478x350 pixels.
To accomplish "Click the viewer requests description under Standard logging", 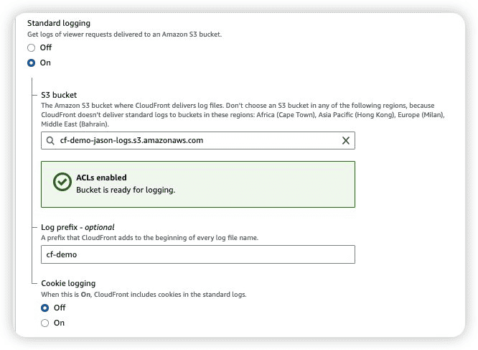I will tap(124, 34).
